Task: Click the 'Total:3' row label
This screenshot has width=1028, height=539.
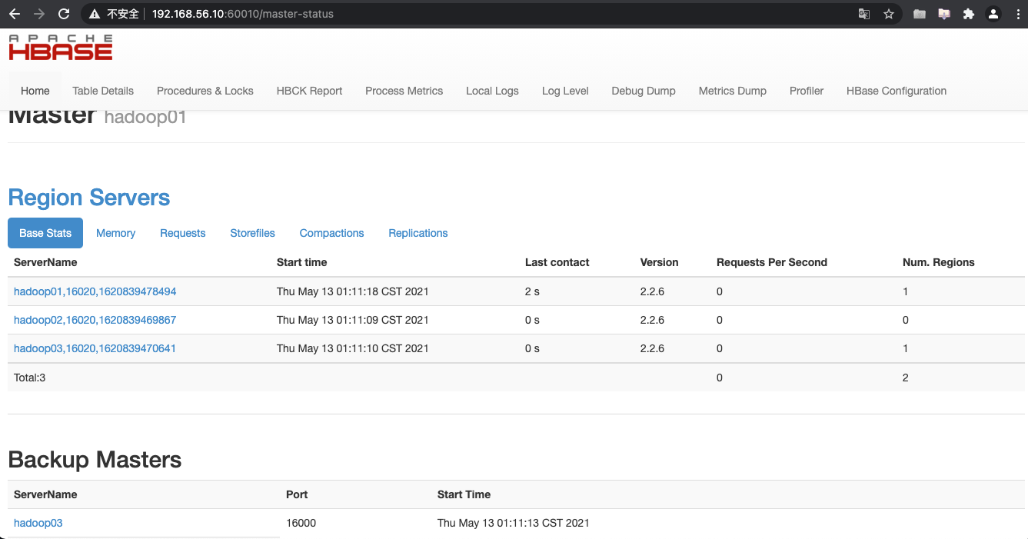Action: click(x=30, y=378)
